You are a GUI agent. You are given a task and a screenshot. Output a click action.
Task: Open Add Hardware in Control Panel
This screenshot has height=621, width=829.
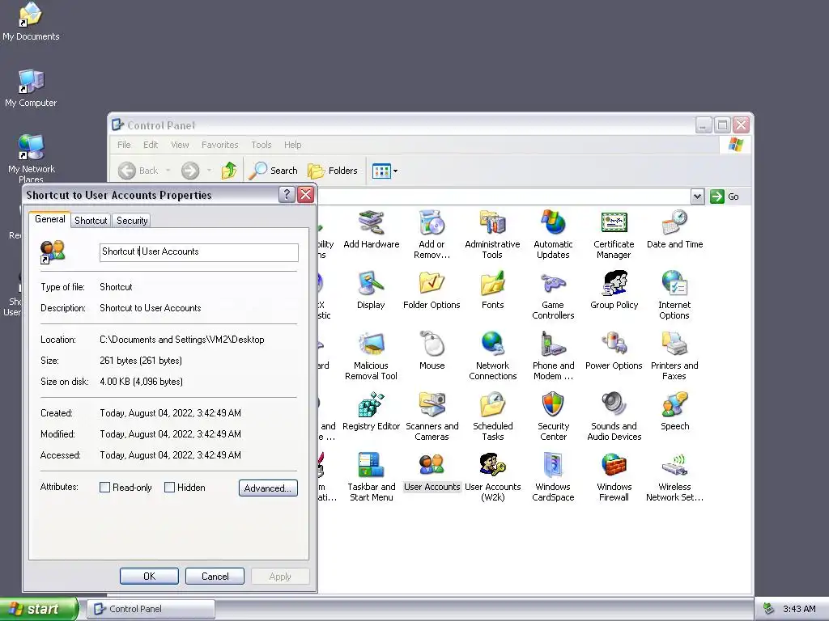pos(371,230)
